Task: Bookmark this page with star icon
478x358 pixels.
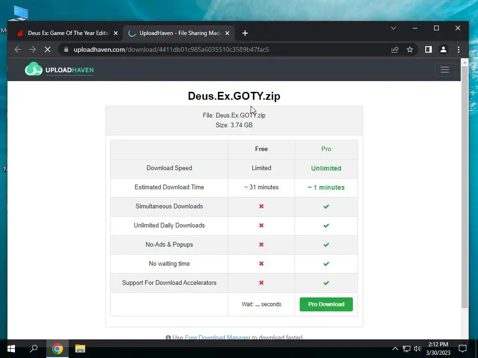Action: (x=410, y=49)
